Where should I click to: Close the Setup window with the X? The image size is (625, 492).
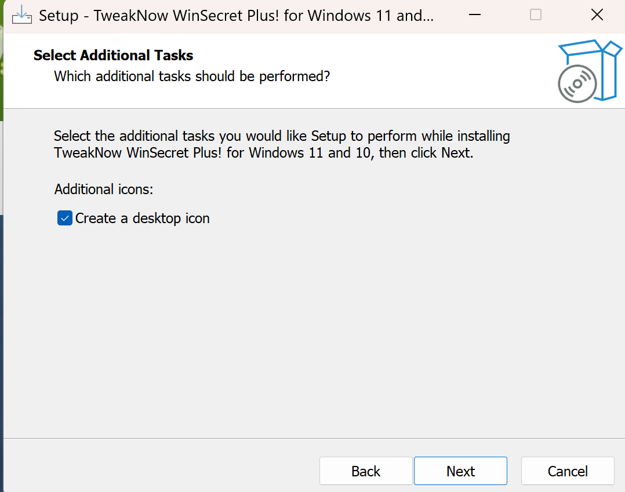[x=597, y=15]
